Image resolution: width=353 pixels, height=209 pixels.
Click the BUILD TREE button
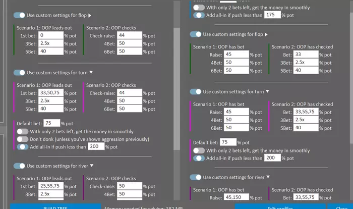point(55,206)
